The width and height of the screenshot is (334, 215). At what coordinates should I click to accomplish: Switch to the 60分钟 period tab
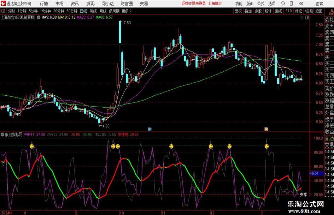click(72, 11)
